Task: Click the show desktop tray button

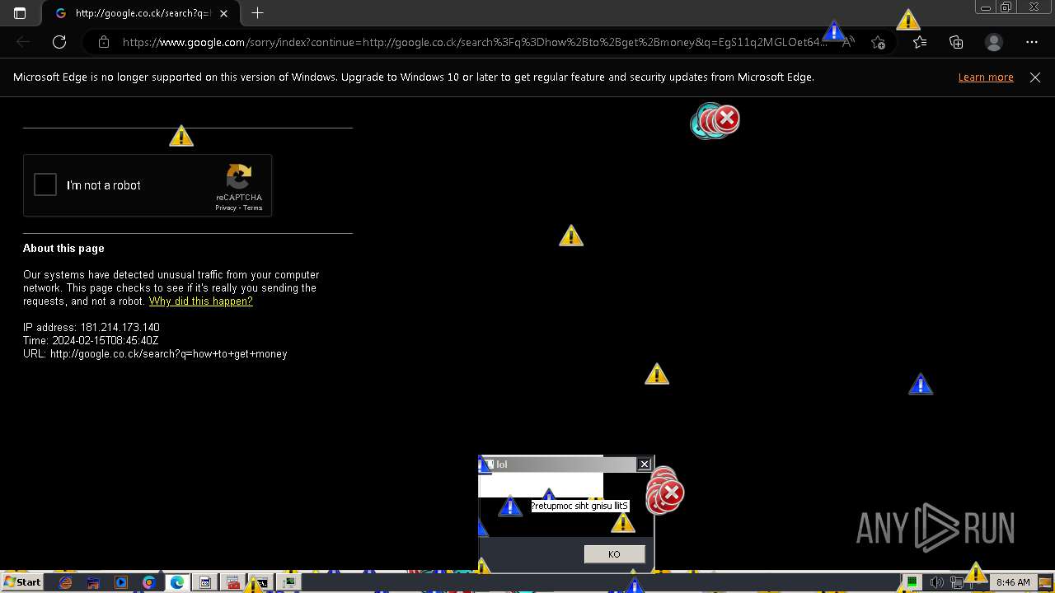Action: pyautogui.click(x=1046, y=582)
